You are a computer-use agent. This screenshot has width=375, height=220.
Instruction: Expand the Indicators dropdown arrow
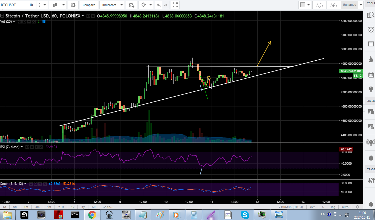click(122, 5)
